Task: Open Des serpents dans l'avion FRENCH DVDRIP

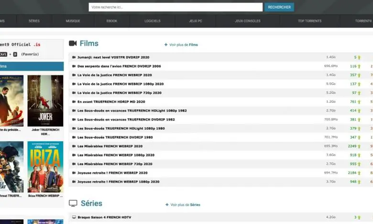Action: [119, 66]
